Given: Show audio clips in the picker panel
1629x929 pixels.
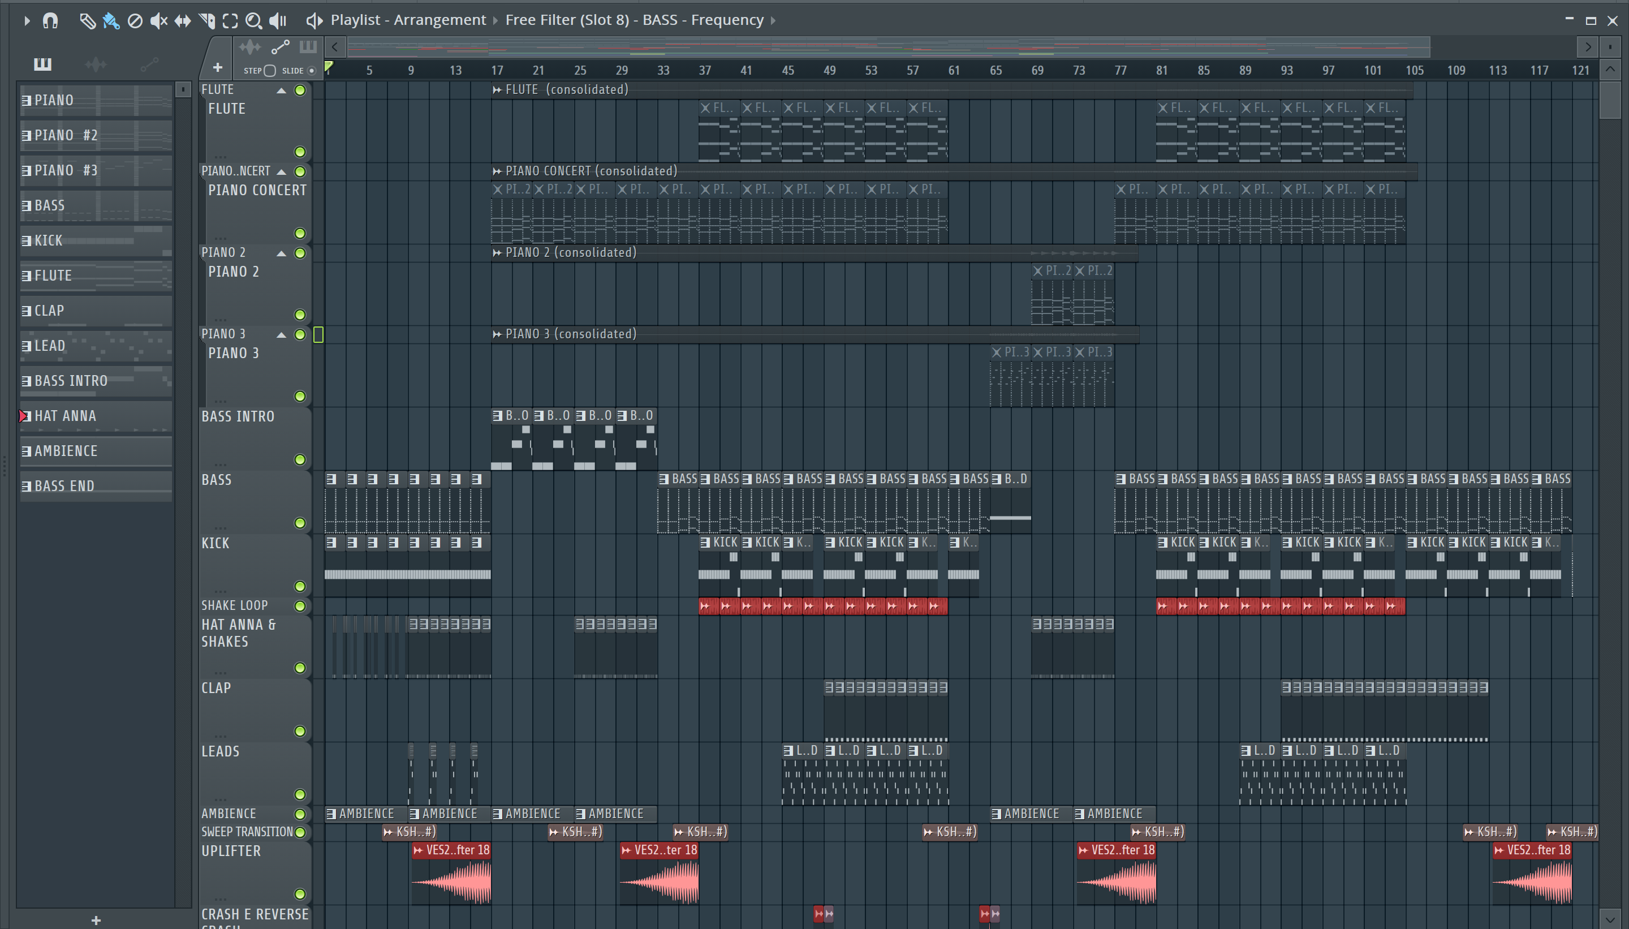Looking at the screenshot, I should (x=96, y=64).
